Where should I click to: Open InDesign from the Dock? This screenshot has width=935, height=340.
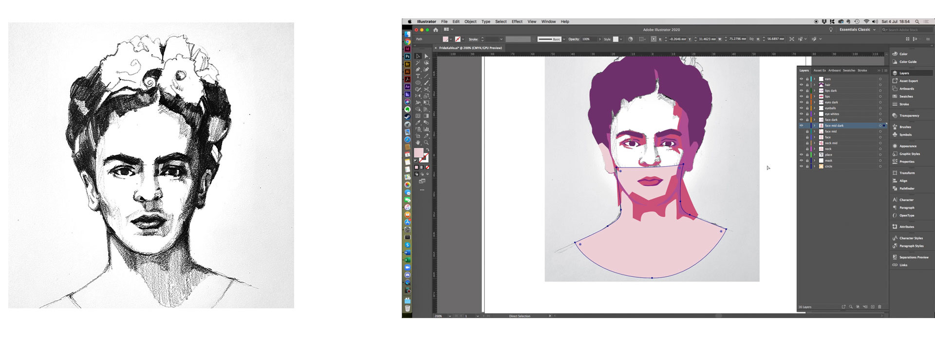pos(408,49)
